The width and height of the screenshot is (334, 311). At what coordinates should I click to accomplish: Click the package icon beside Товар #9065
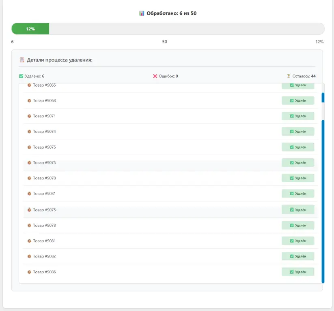click(28, 85)
